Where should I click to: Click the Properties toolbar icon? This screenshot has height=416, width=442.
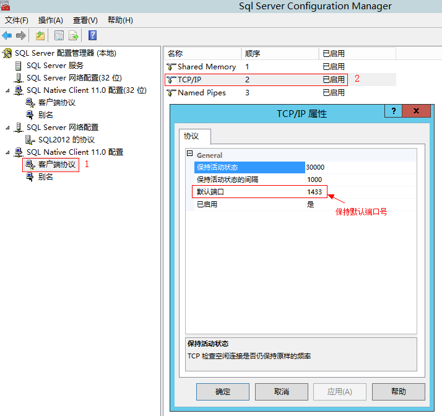[59, 35]
